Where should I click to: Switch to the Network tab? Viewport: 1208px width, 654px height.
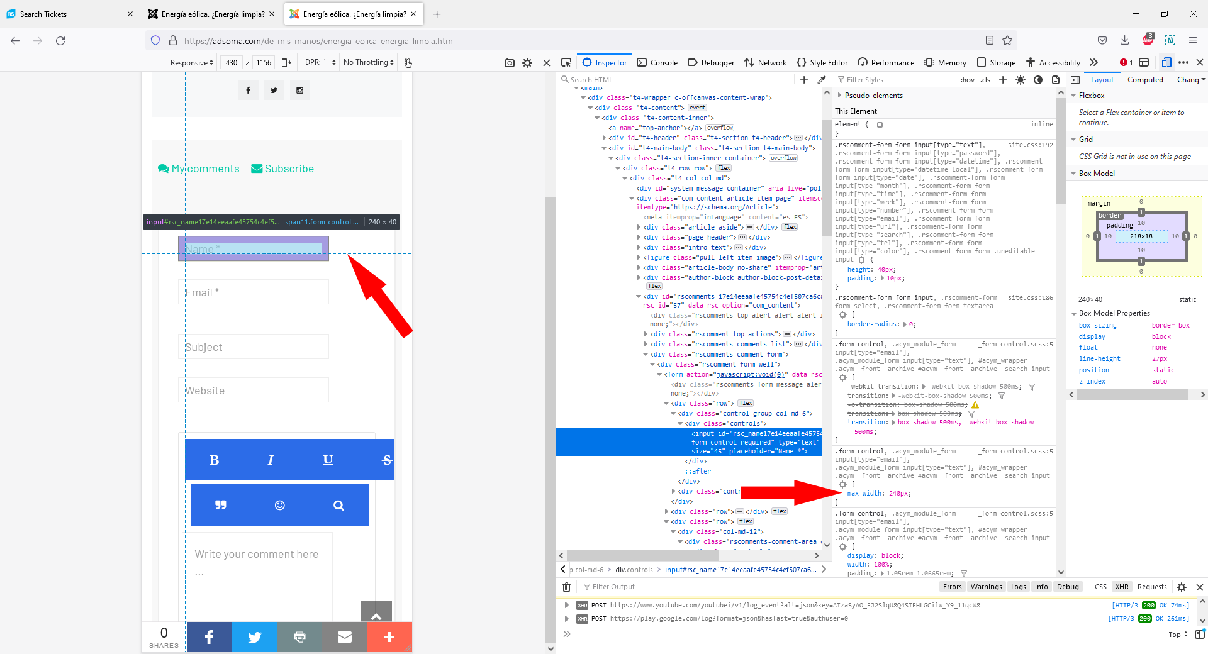pos(766,62)
